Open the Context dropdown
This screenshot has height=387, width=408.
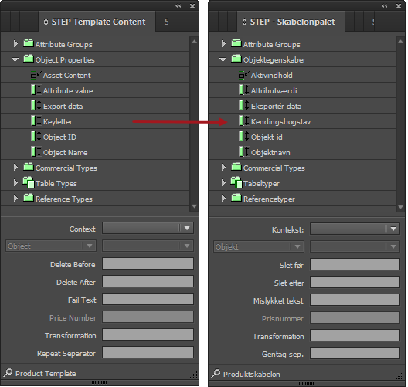point(148,228)
